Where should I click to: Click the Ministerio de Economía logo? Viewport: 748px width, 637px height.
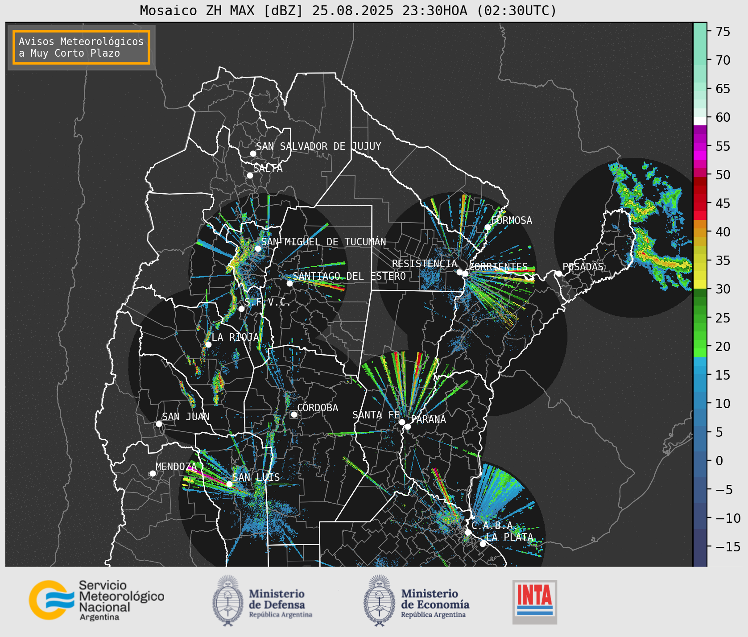[x=416, y=601]
